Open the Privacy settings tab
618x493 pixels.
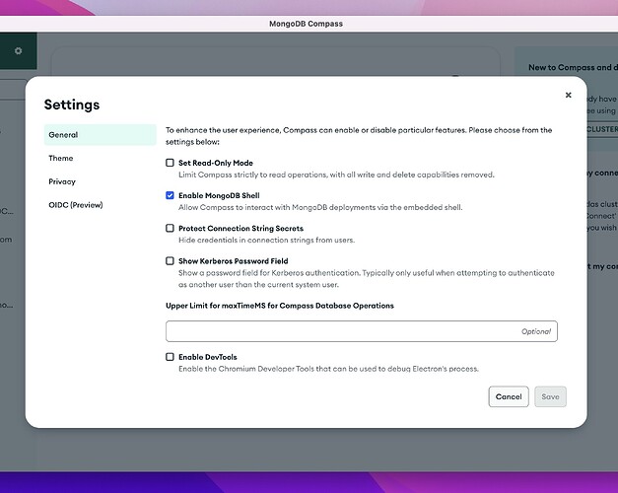pyautogui.click(x=62, y=181)
